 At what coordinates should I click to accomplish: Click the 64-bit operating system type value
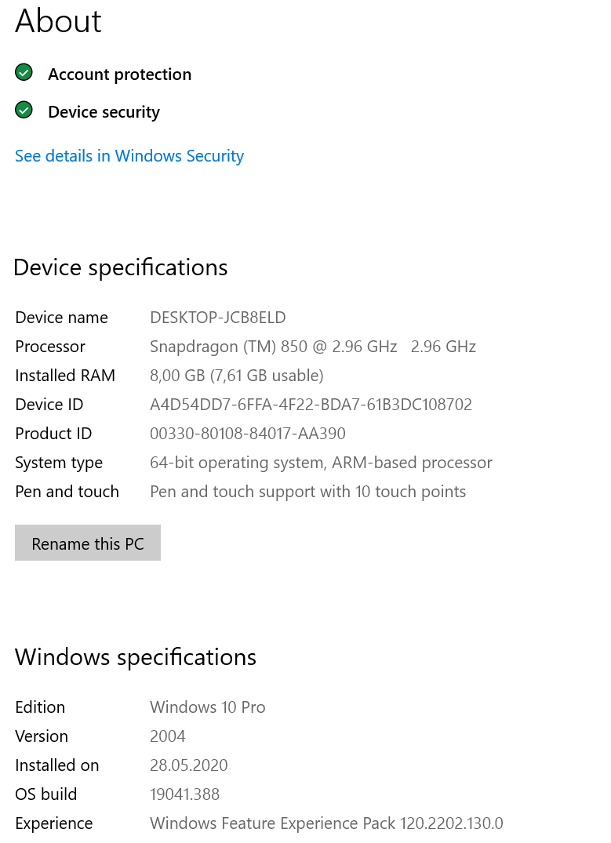321,463
